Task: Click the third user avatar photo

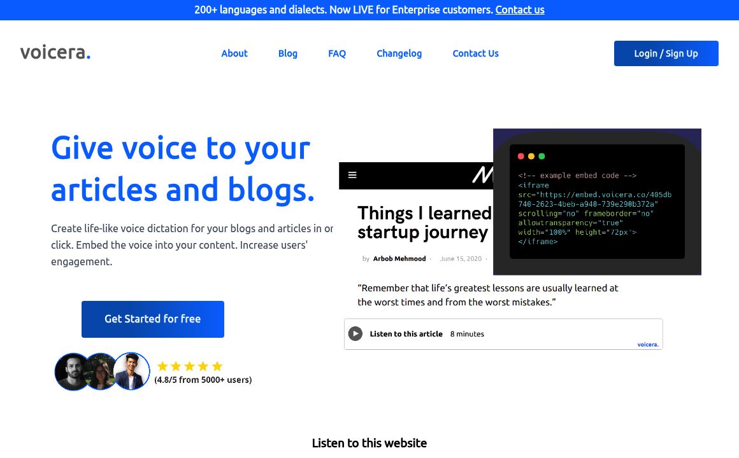Action: [131, 371]
